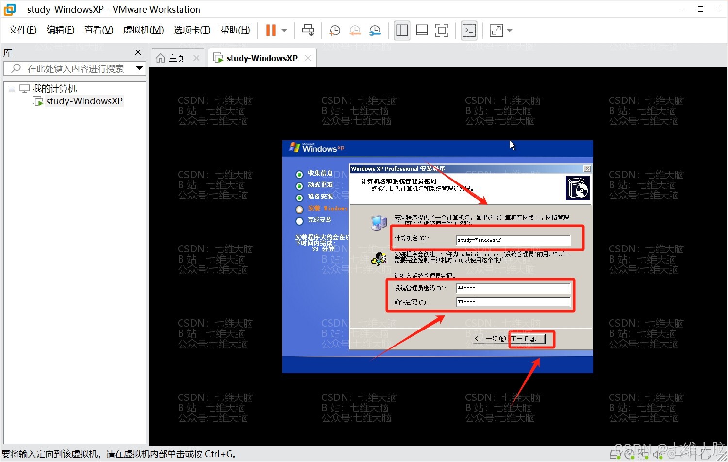Click the 下一步(N) button in setup
Viewport: 728px width, 462px height.
527,339
